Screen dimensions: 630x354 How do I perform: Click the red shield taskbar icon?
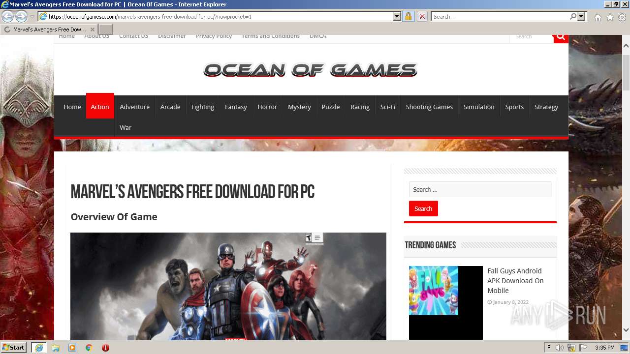click(x=105, y=348)
